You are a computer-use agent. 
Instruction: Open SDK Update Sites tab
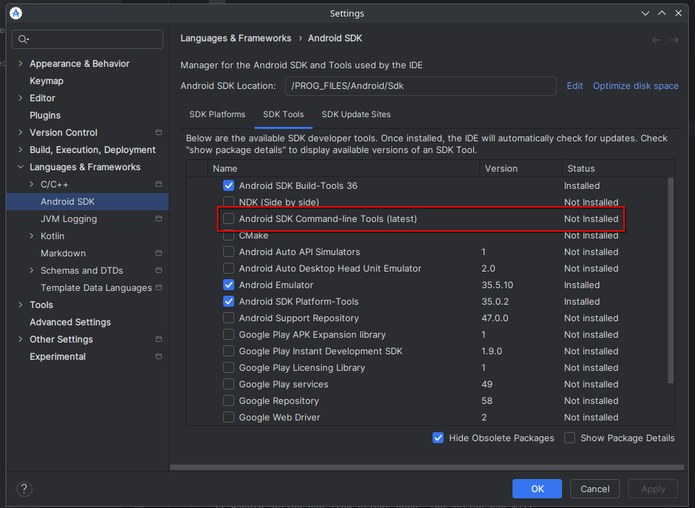coord(356,114)
